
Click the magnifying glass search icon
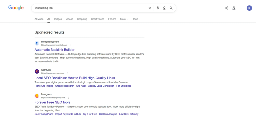point(171,8)
